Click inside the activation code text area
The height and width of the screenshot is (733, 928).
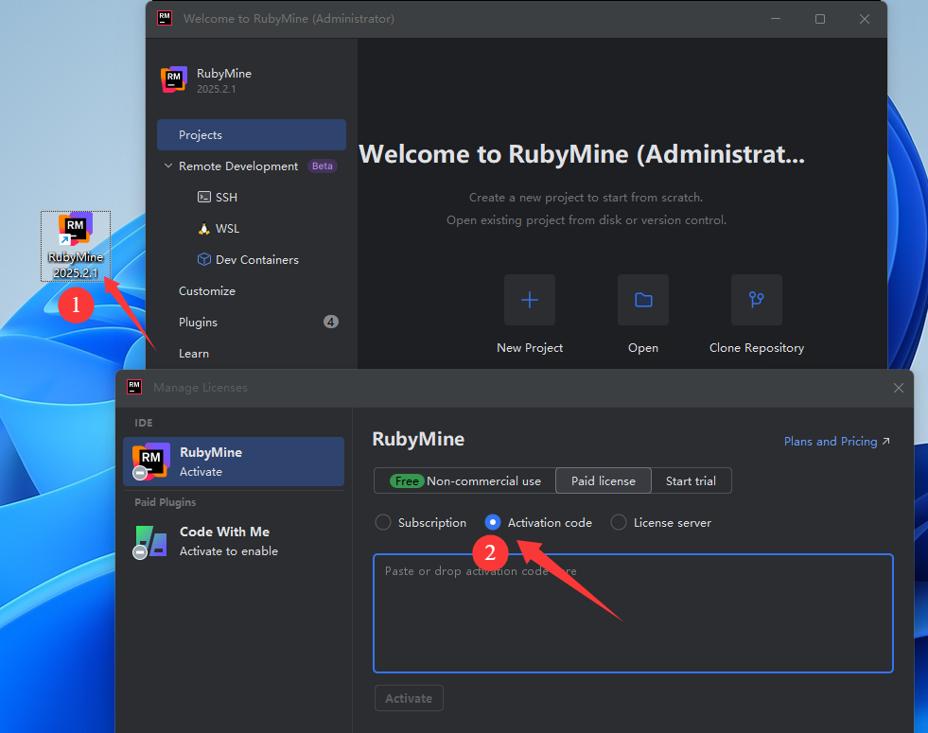pyautogui.click(x=633, y=613)
